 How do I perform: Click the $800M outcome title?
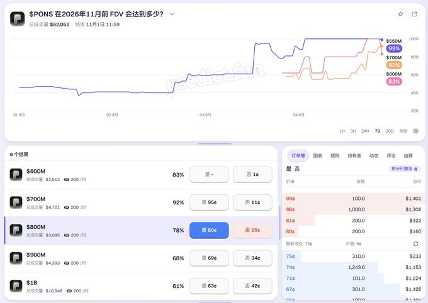point(36,227)
